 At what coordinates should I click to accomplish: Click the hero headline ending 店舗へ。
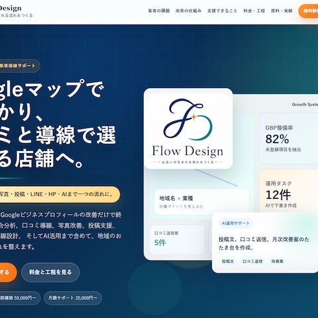tap(58, 124)
